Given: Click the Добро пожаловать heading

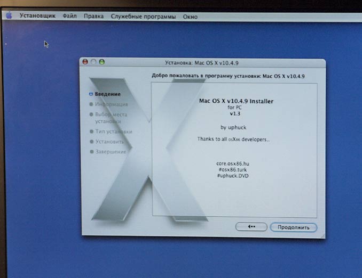Looking at the screenshot, I should tap(228, 76).
